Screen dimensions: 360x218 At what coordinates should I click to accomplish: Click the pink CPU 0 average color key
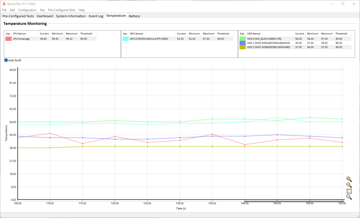coord(8,39)
